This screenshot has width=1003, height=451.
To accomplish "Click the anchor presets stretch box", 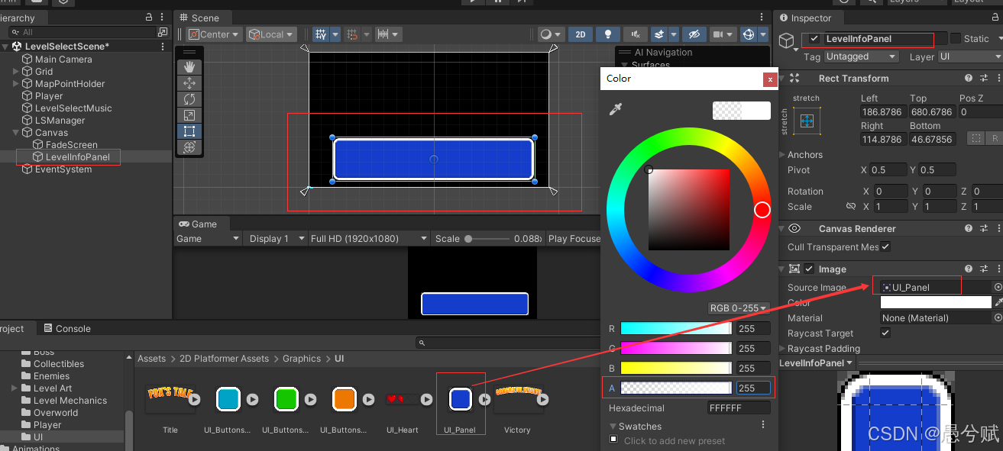I will [807, 121].
